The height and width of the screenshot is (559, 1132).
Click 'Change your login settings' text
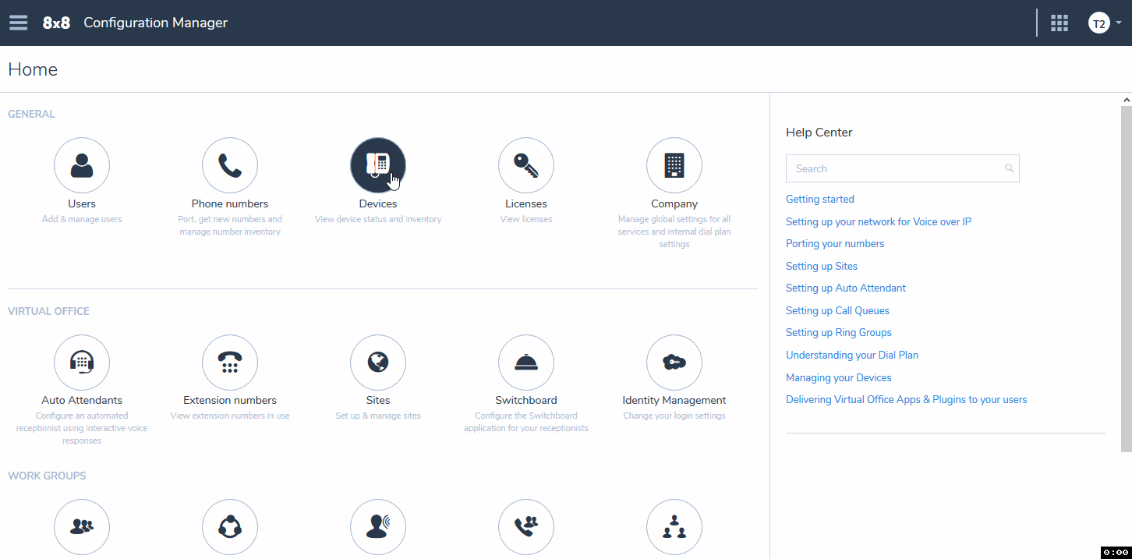pos(674,416)
